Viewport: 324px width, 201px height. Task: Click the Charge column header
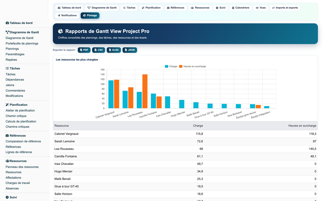(198, 126)
